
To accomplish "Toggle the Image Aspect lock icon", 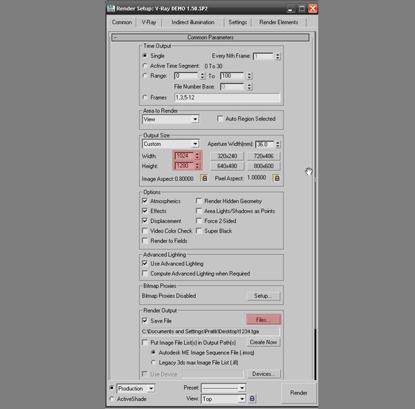I will [x=204, y=178].
